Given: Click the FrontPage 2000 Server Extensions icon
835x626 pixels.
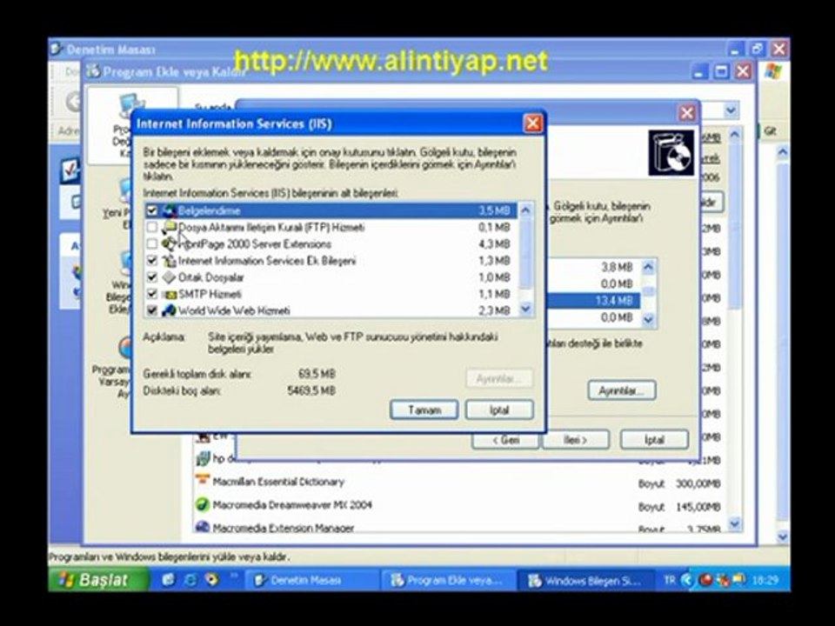Looking at the screenshot, I should pos(170,243).
